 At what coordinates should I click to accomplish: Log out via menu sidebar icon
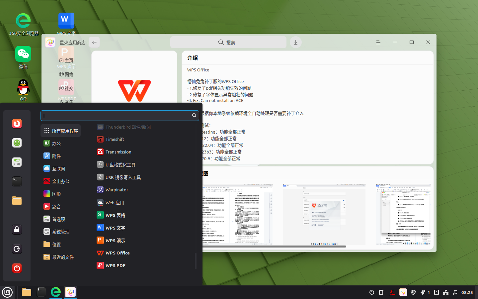[17, 249]
